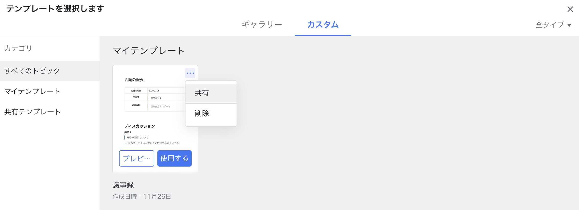
Task: Click the ディスカッション section in the thumbnail
Action: pyautogui.click(x=140, y=126)
